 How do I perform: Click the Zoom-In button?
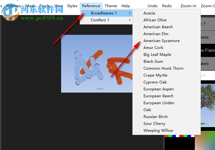tap(189, 6)
